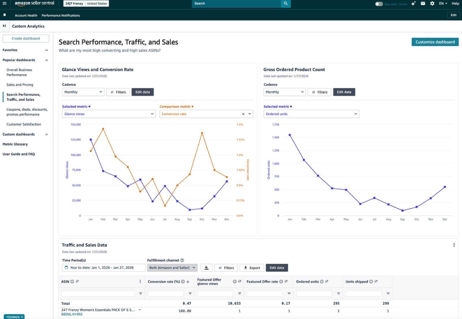The width and height of the screenshot is (462, 319).
Task: Open Glance Views Cadence Monthly dropdown
Action: 83,92
